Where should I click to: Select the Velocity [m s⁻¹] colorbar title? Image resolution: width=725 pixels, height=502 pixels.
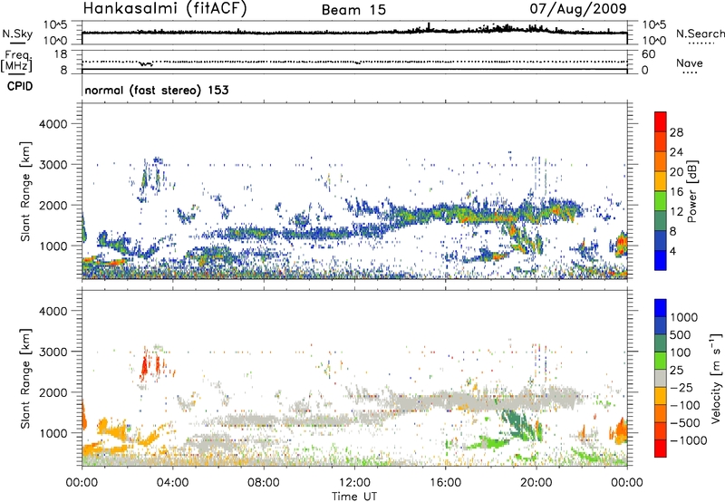click(x=716, y=378)
